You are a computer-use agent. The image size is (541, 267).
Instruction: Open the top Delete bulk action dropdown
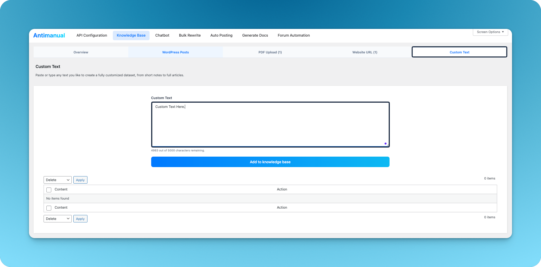tap(57, 180)
